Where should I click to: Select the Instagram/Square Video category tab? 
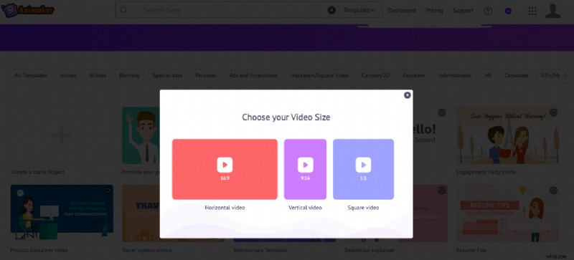[320, 75]
